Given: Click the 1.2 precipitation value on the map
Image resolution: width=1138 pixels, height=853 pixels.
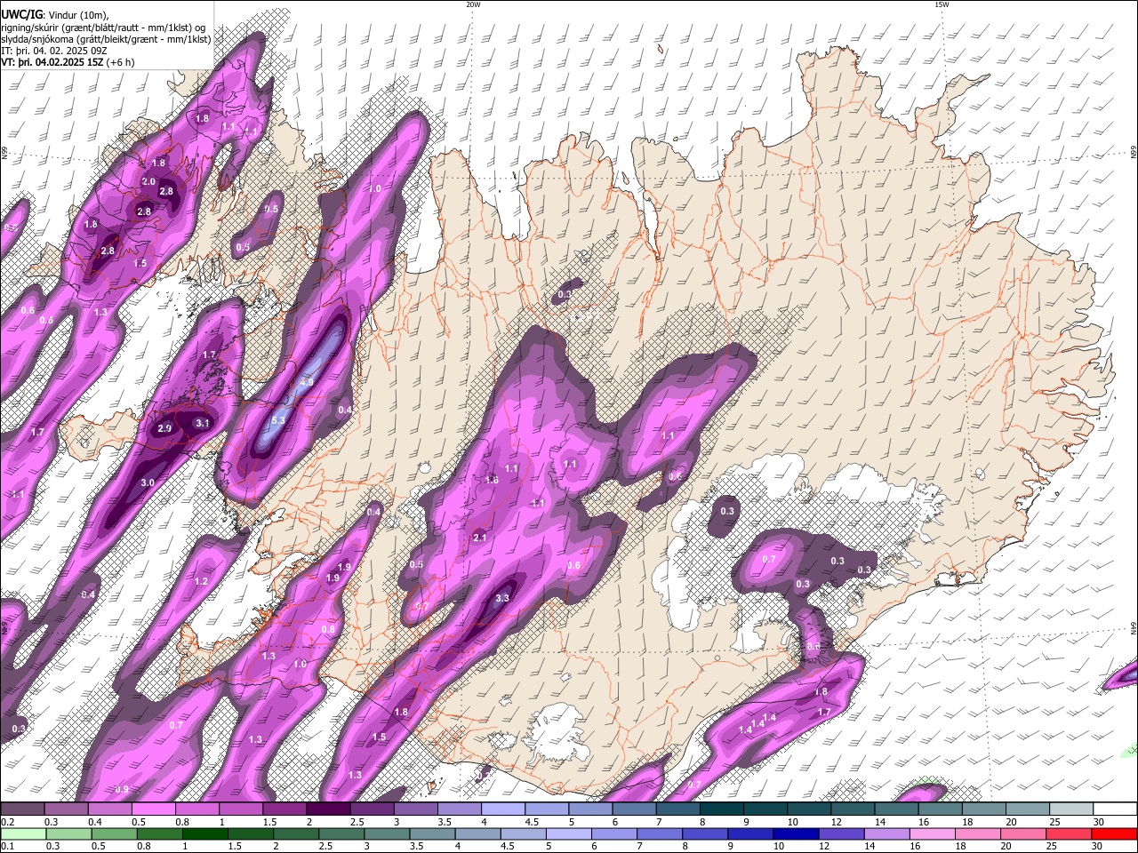Looking at the screenshot, I should click(x=201, y=582).
